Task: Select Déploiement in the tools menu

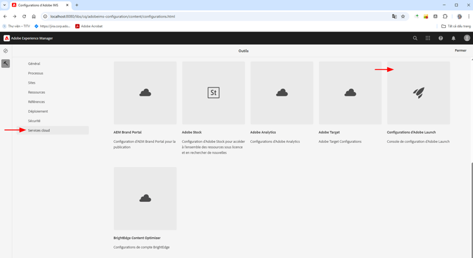Action: click(38, 111)
